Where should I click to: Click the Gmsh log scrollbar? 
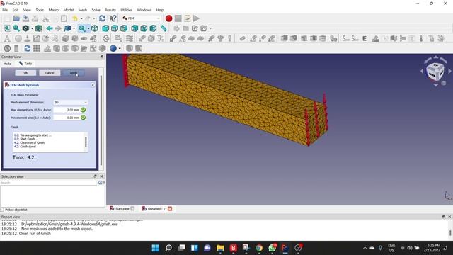pos(86,142)
